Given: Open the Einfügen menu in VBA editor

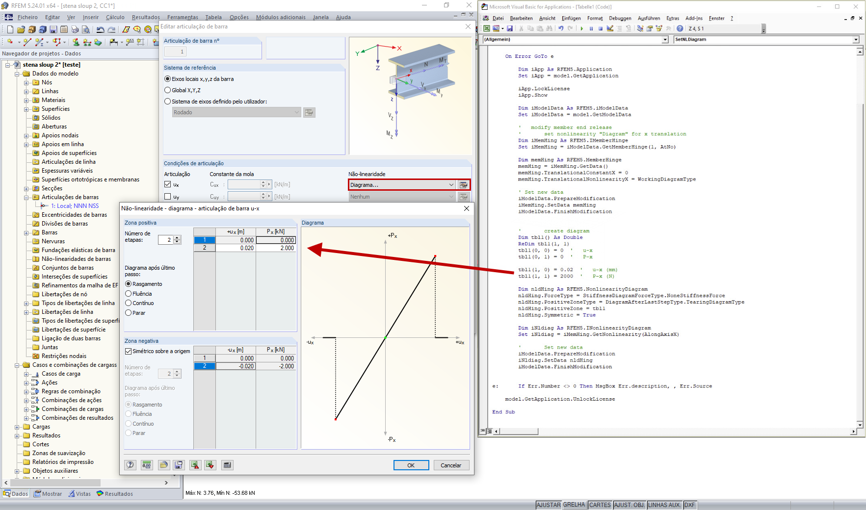Looking at the screenshot, I should (571, 18).
